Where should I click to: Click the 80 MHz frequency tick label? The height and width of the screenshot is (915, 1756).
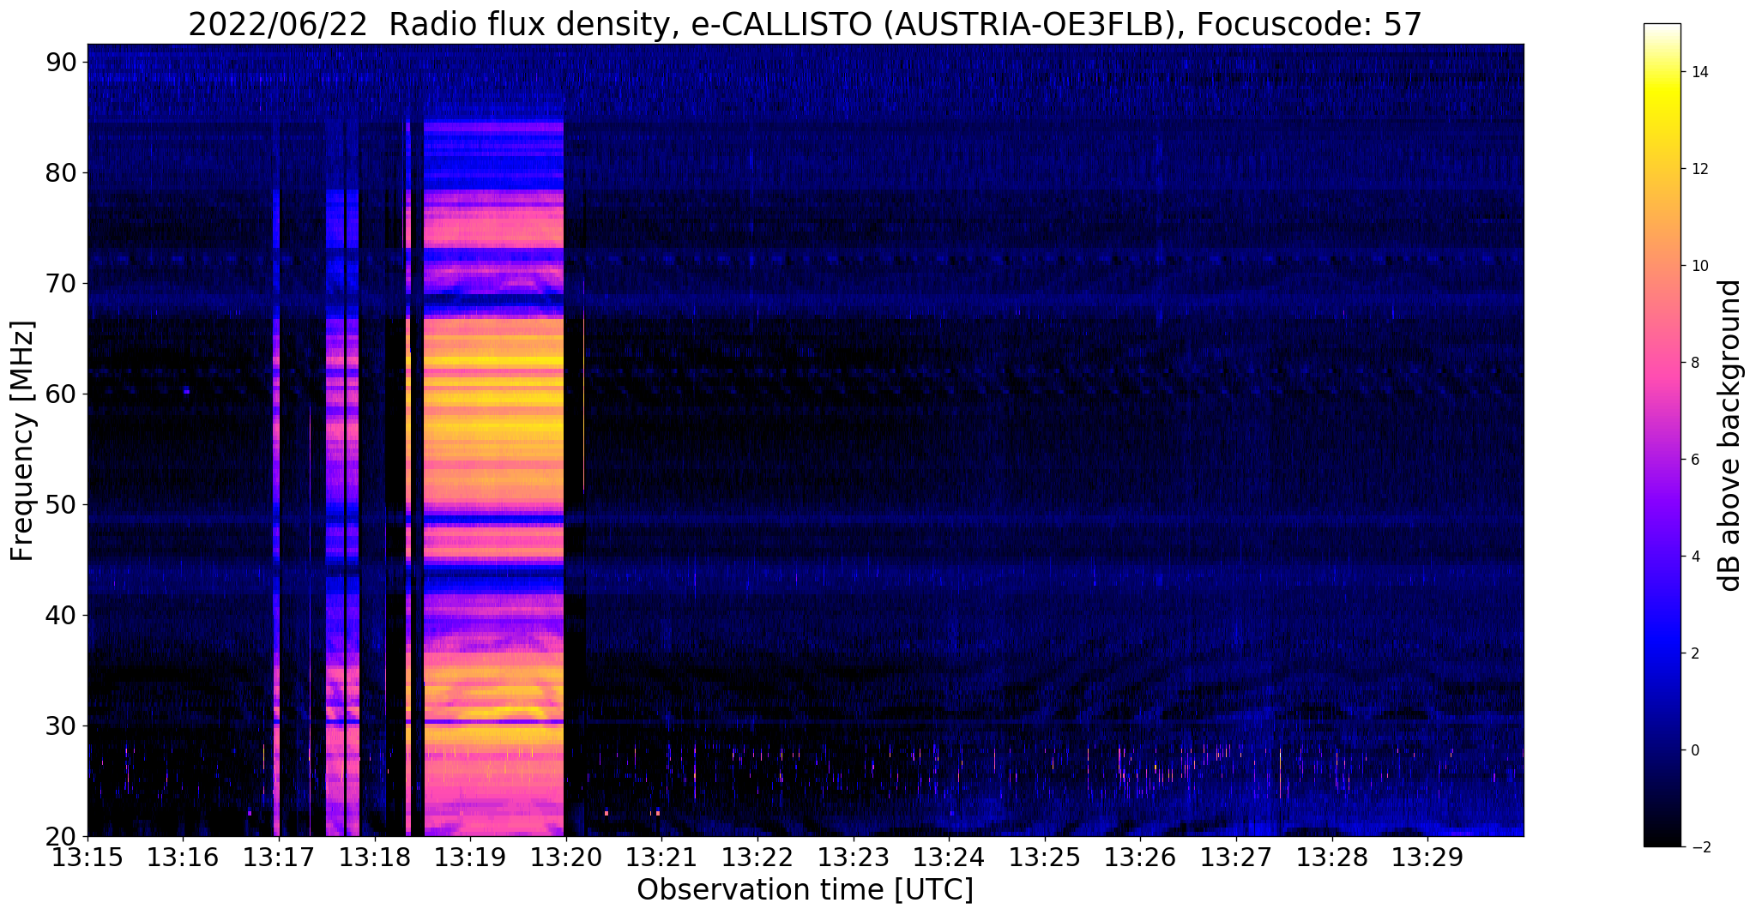(61, 172)
